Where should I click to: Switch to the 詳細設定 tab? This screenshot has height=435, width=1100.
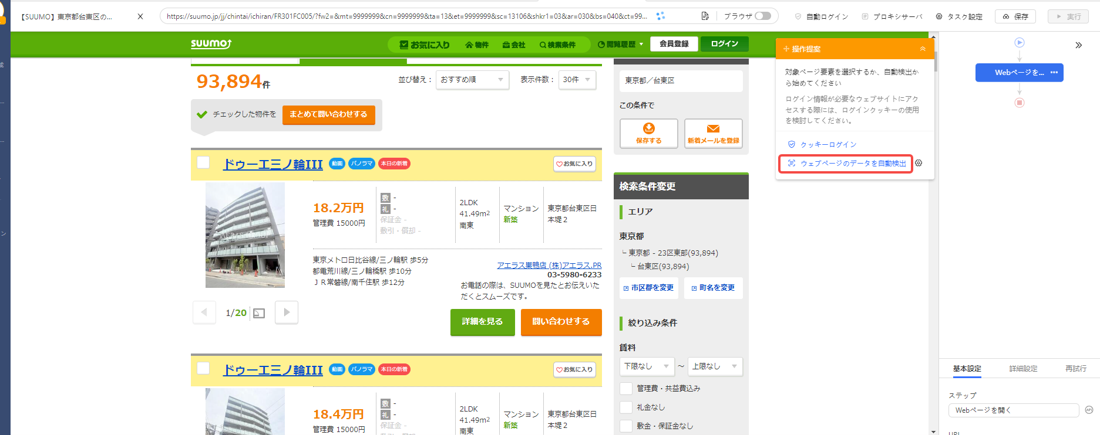pos(1023,369)
